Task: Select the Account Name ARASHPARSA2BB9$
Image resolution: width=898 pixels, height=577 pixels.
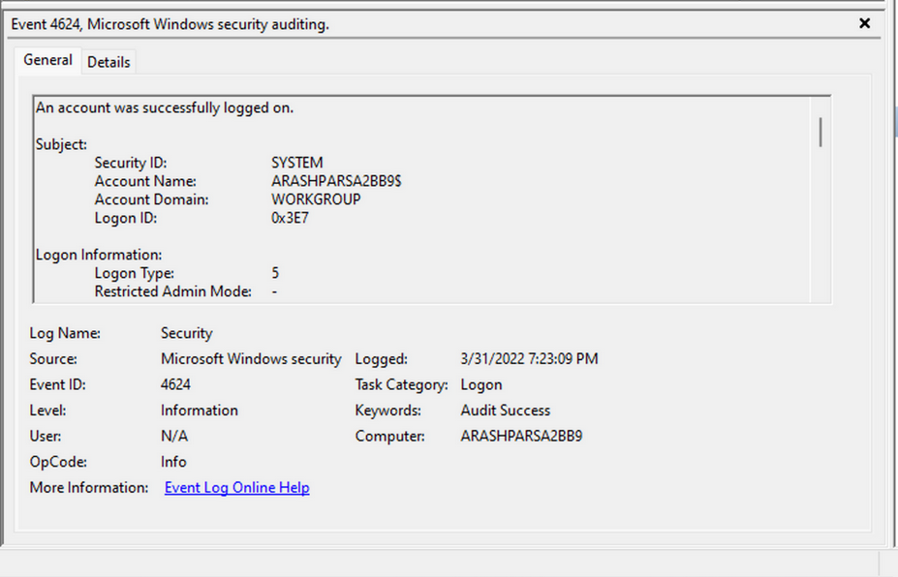Action: (x=336, y=180)
